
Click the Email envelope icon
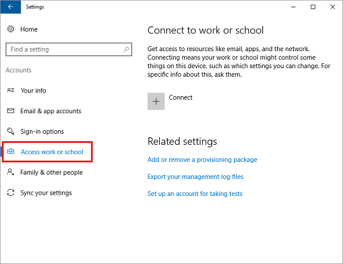(x=10, y=111)
